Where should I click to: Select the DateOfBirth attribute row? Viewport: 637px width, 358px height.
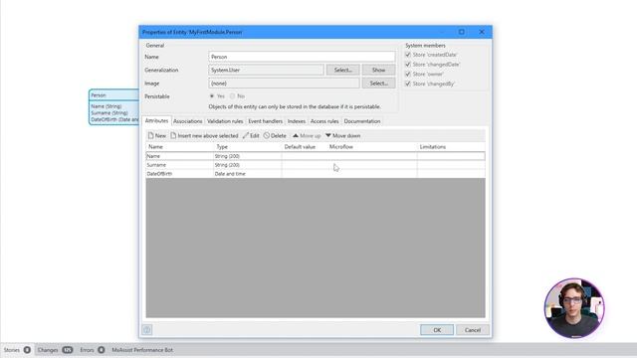pyautogui.click(x=316, y=174)
